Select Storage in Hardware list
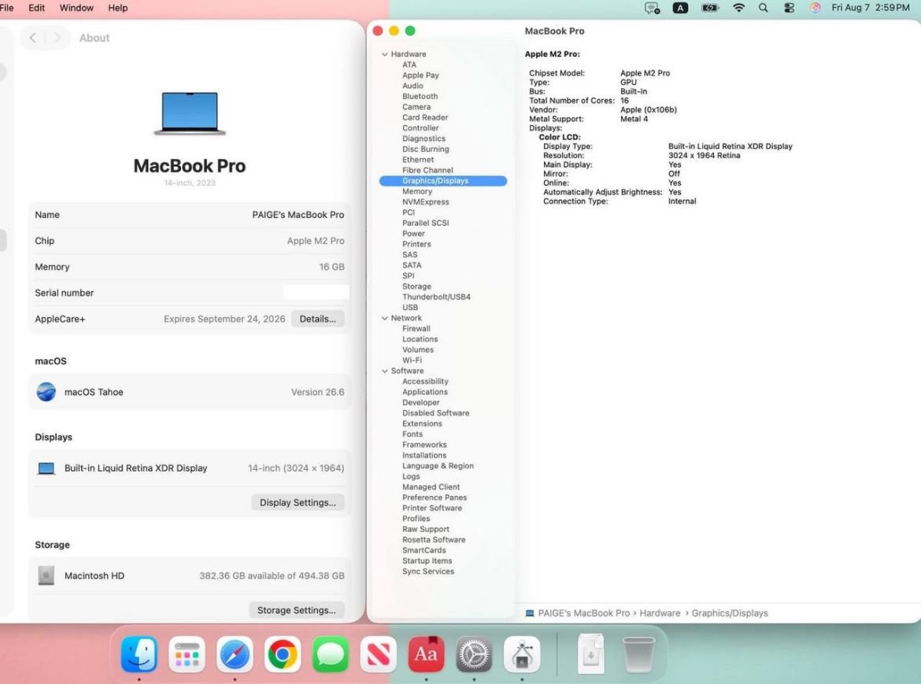921x684 pixels. (x=416, y=287)
